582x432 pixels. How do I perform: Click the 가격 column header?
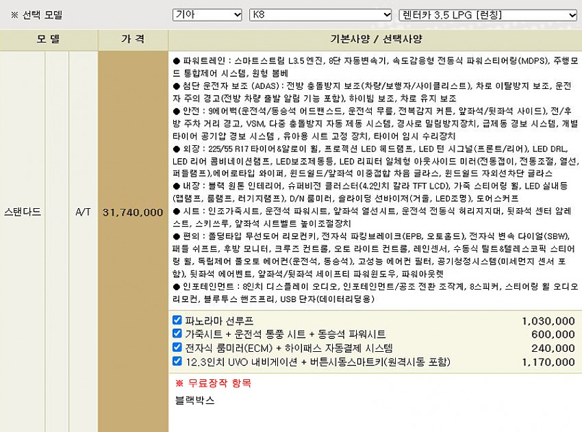click(x=133, y=39)
